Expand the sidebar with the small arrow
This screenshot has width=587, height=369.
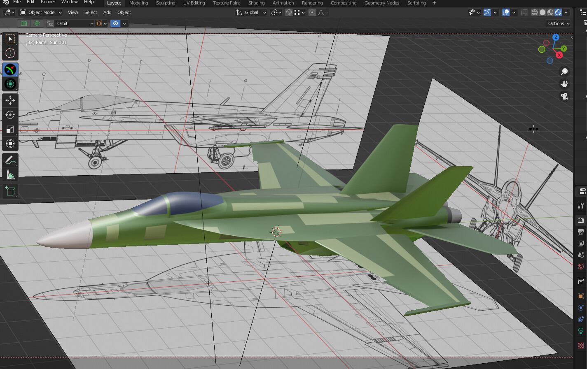572,37
